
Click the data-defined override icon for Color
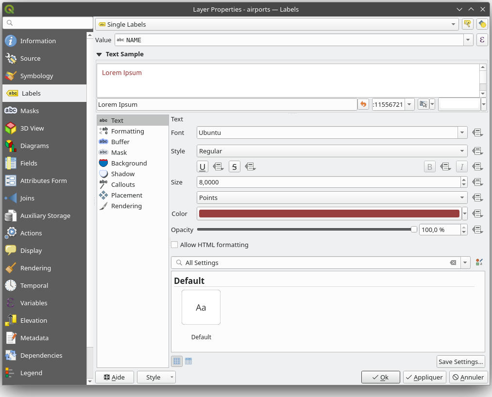[477, 214]
